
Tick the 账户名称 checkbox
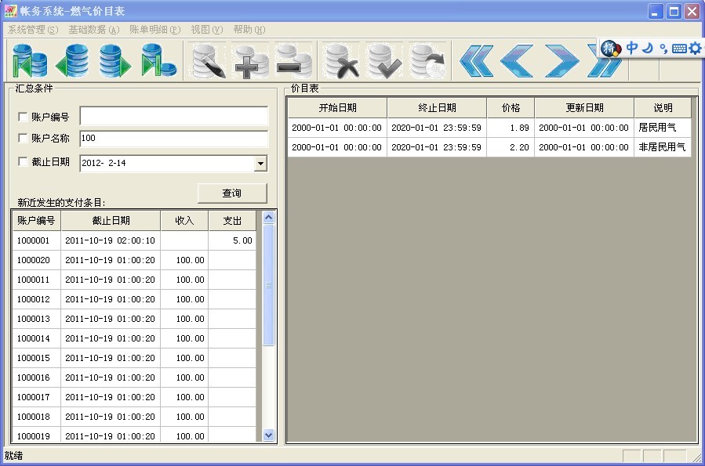click(x=23, y=139)
